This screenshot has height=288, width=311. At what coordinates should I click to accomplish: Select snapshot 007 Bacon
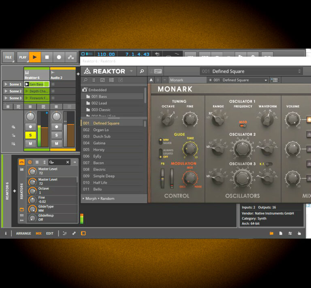(x=112, y=163)
